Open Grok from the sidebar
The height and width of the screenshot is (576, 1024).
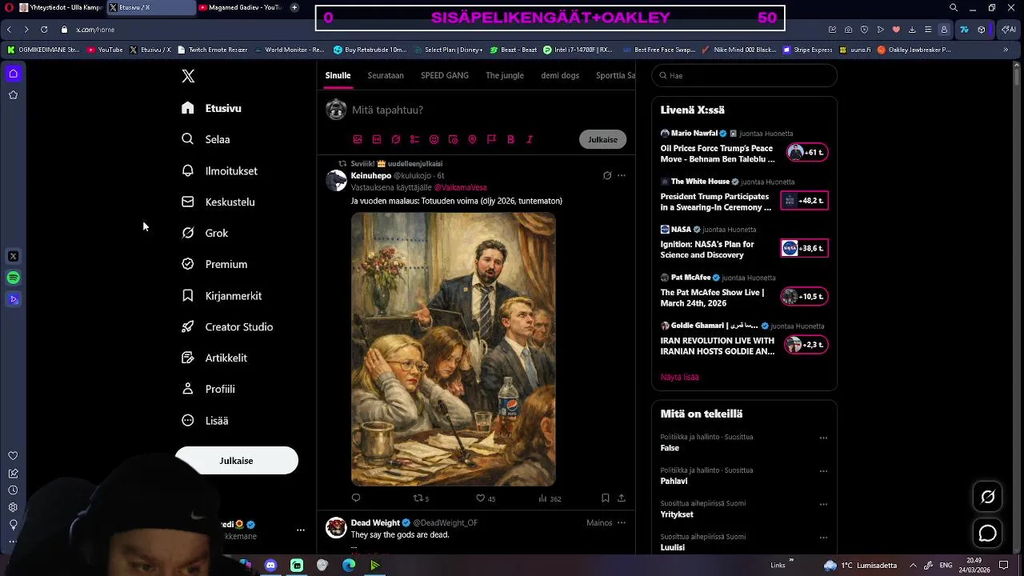(206, 233)
